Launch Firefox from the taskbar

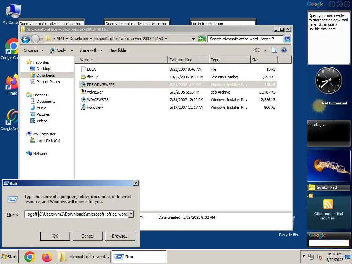(x=47, y=257)
